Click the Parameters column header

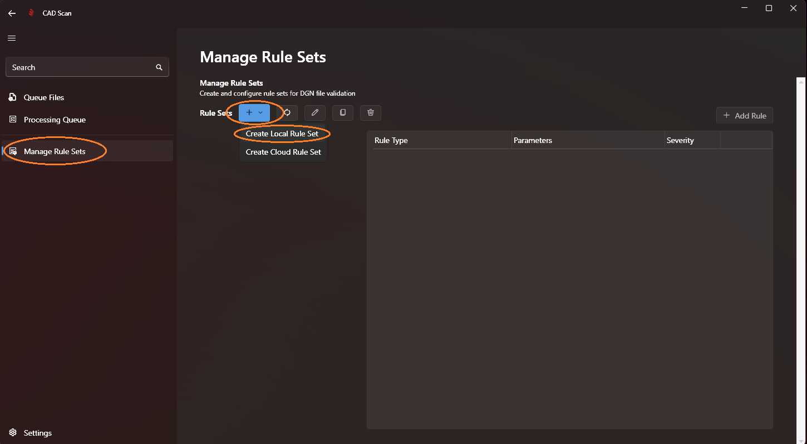point(533,140)
